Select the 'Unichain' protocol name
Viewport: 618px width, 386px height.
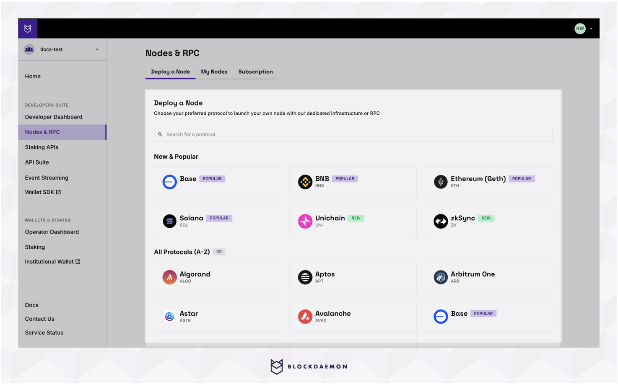[x=330, y=219]
